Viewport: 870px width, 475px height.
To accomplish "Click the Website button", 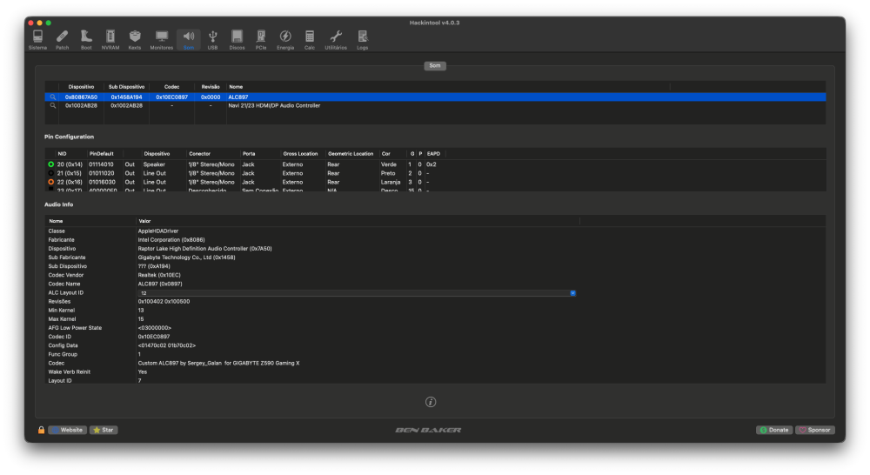I will pyautogui.click(x=67, y=430).
